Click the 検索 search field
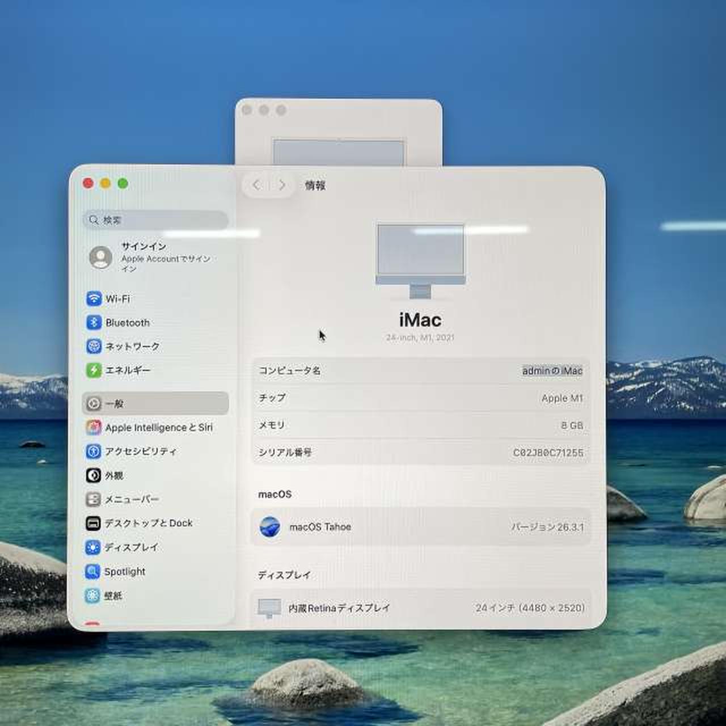 tap(156, 220)
